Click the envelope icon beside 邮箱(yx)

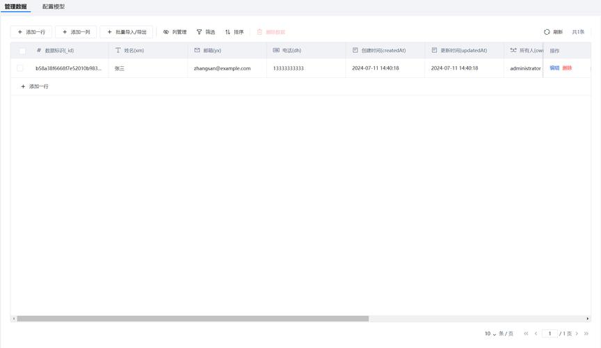197,50
